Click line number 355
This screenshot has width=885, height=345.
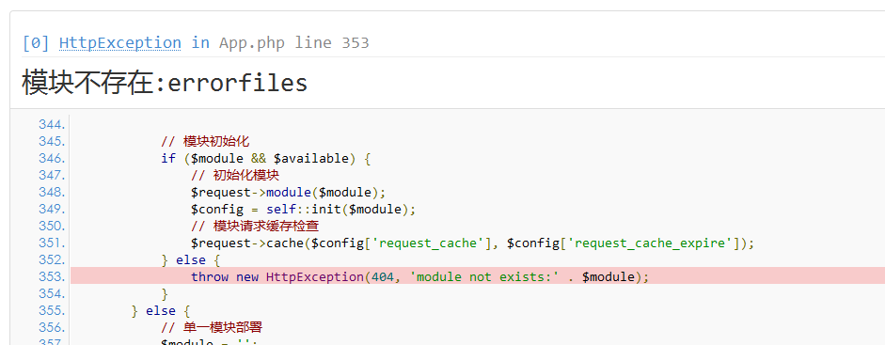coord(52,310)
